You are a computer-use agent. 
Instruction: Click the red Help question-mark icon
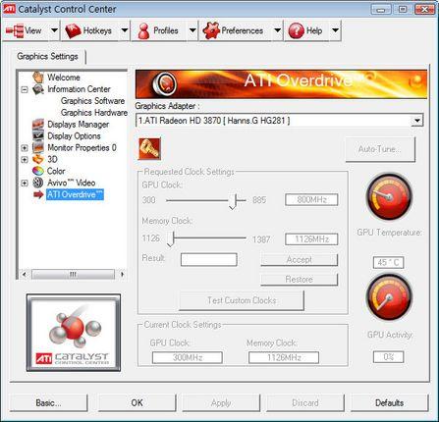pyautogui.click(x=297, y=31)
